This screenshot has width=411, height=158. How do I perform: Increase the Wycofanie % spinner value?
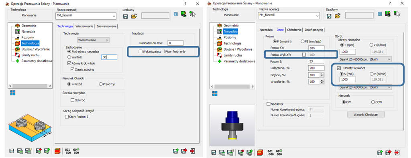[x=322, y=81]
